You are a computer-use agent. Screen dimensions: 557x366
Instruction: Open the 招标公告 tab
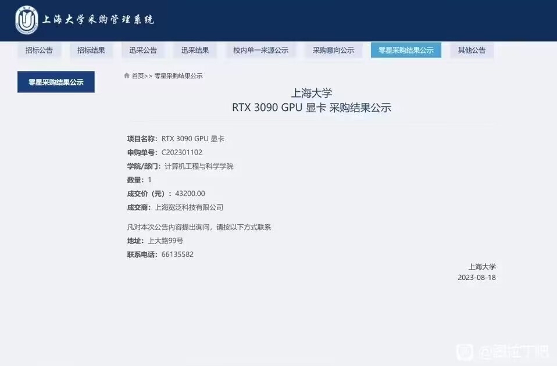coord(38,50)
